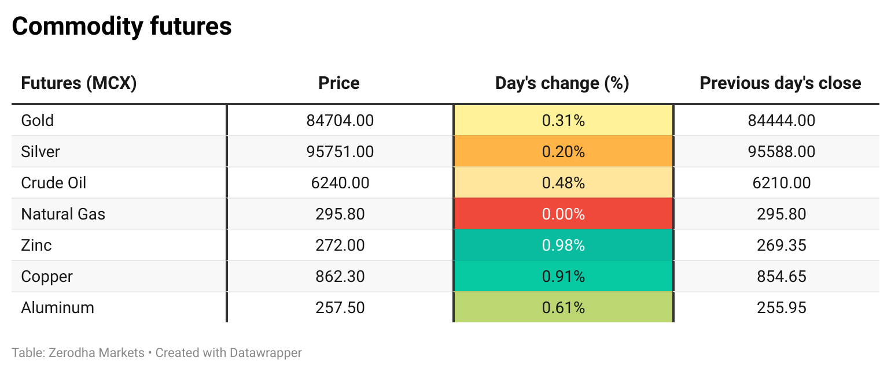Click Silver's orange 0.20% change cell
The width and height of the screenshot is (891, 372).
pyautogui.click(x=563, y=151)
